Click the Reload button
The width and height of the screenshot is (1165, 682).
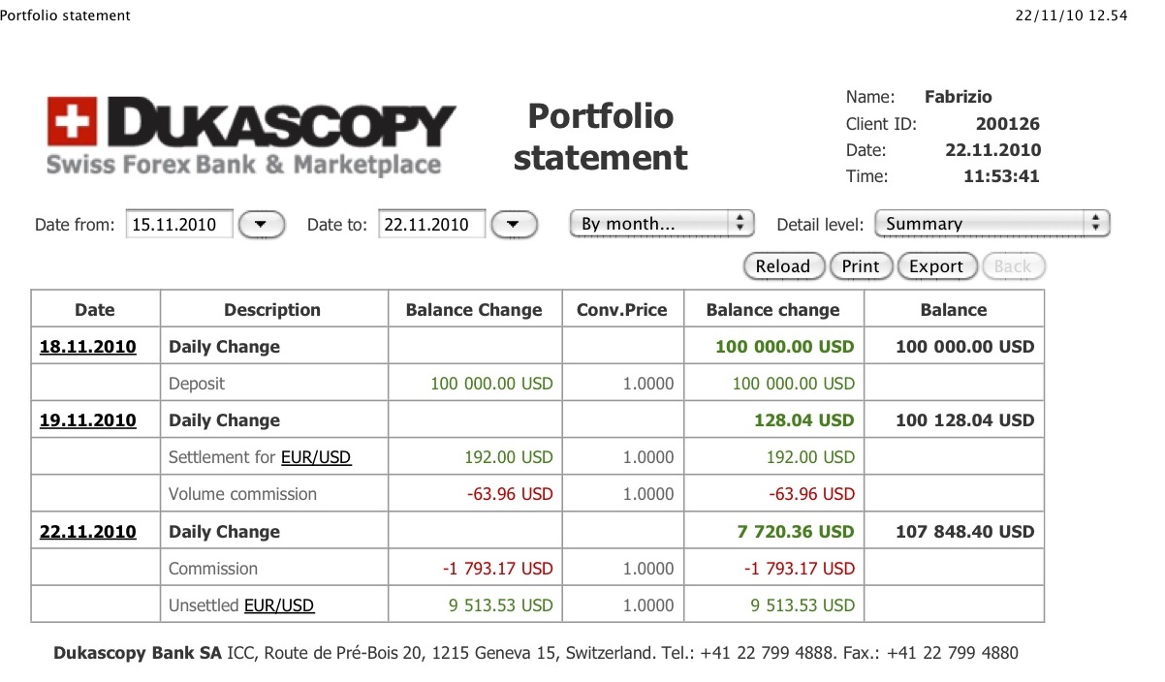783,266
